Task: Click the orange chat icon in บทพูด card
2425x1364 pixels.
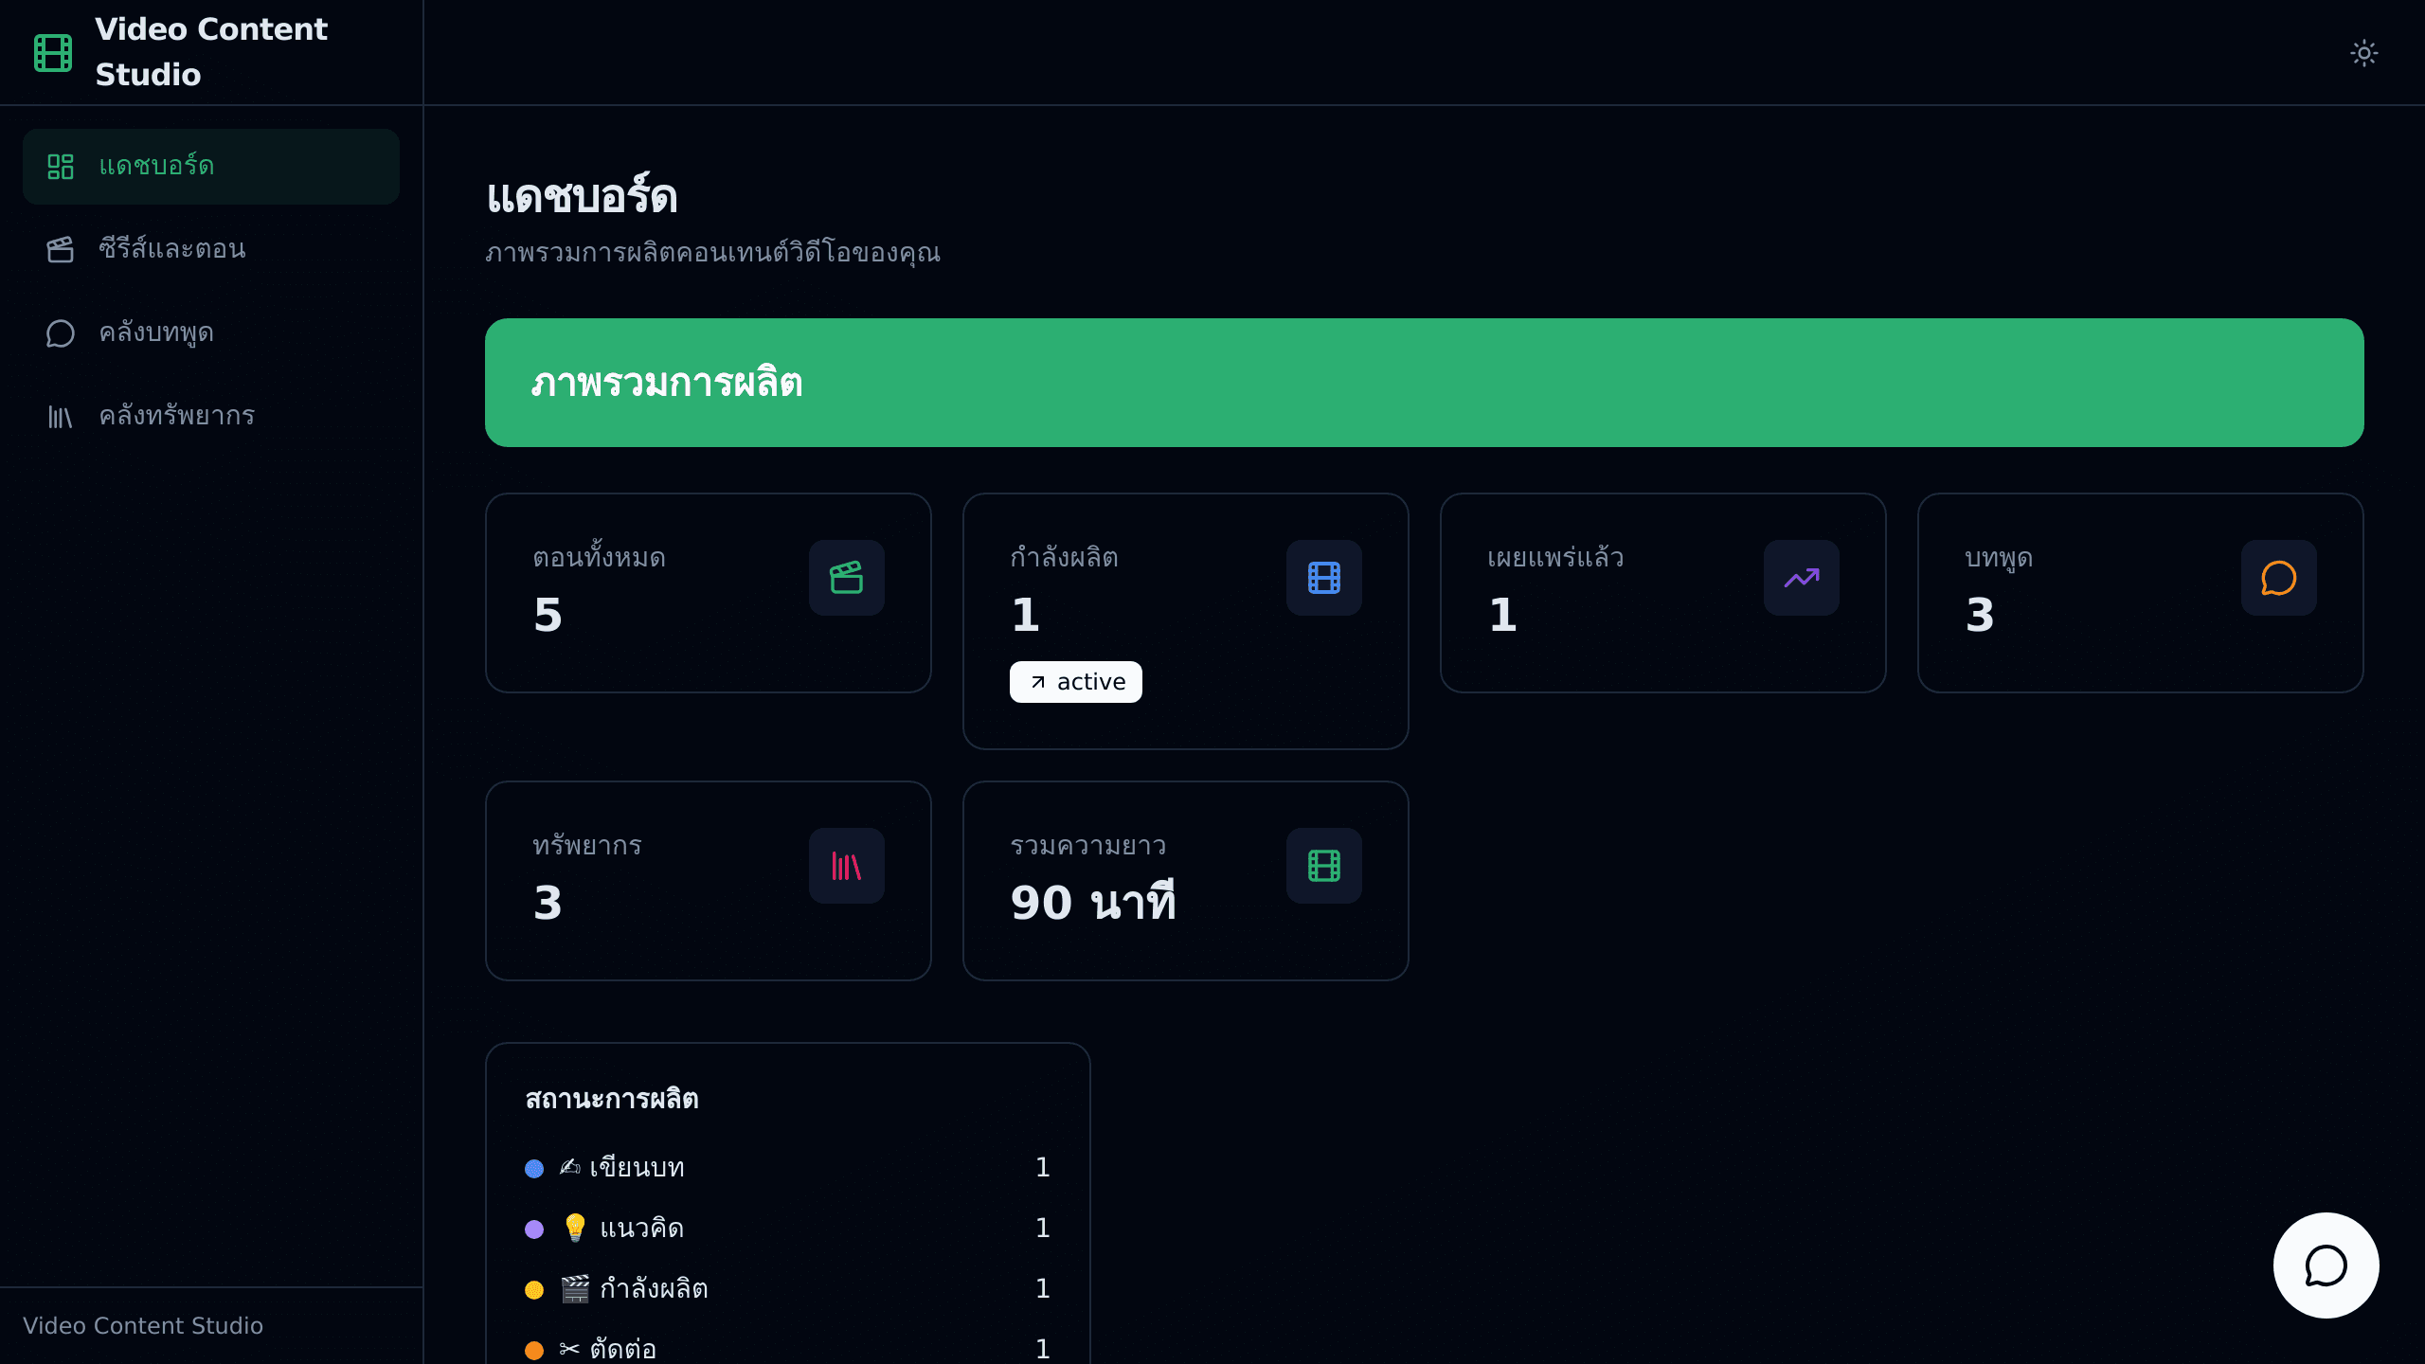Action: pyautogui.click(x=2279, y=578)
